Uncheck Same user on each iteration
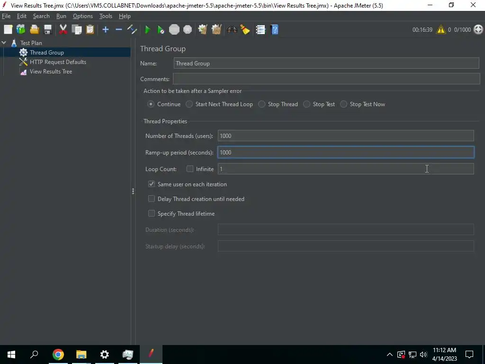This screenshot has height=364, width=485. (151, 184)
